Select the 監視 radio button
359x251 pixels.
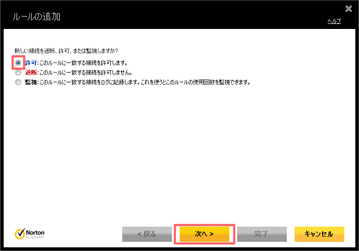[x=18, y=82]
